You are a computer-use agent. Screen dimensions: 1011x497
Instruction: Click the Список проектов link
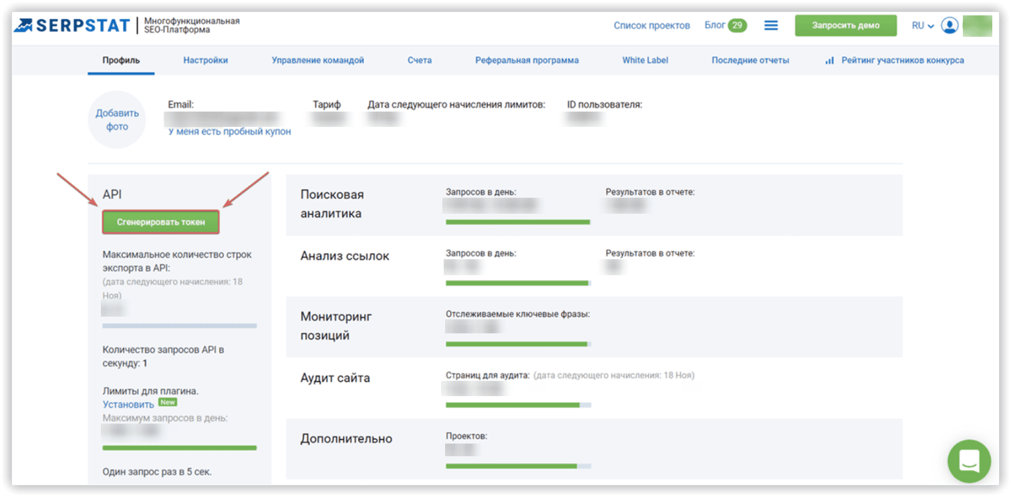(x=652, y=25)
